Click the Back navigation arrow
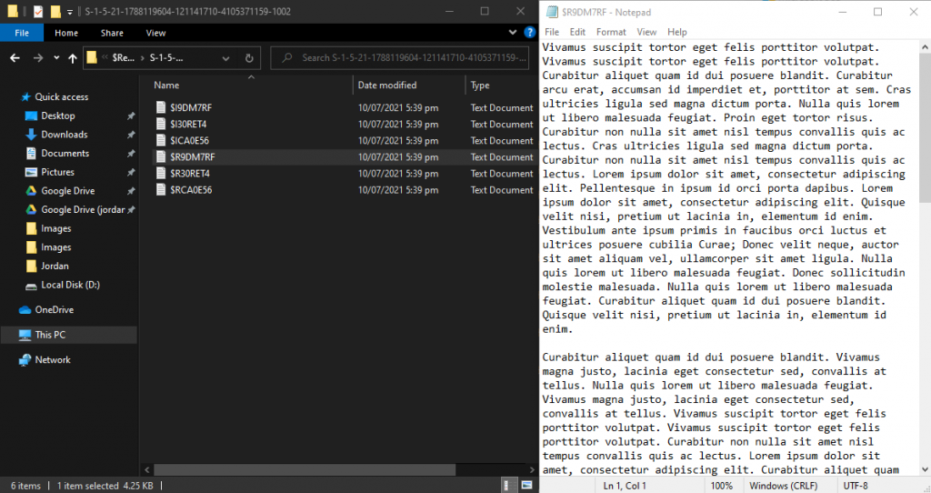 [x=15, y=58]
